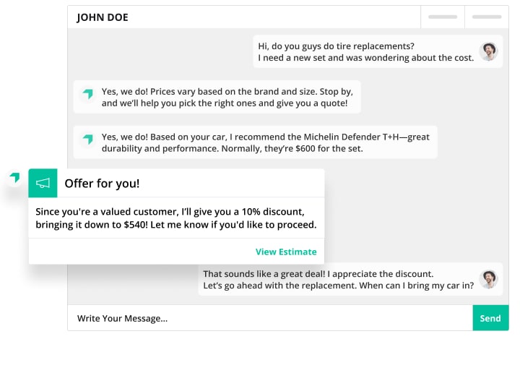Click the 'Prices vary based on the brand' message
This screenshot has width=520, height=373.
[x=225, y=97]
